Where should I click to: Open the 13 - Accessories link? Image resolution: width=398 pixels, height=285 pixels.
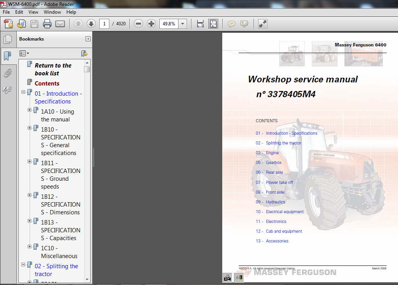(x=272, y=241)
